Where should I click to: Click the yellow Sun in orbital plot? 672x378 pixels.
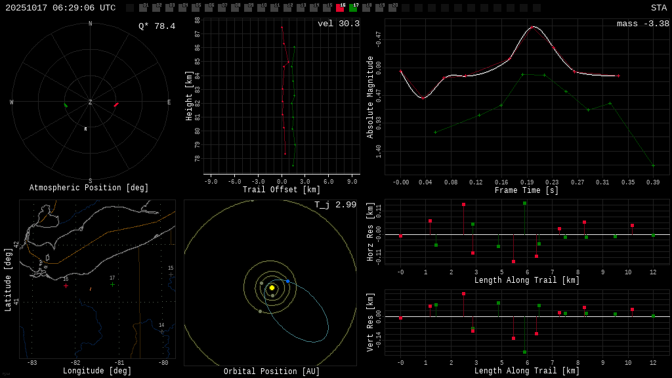[x=272, y=287]
